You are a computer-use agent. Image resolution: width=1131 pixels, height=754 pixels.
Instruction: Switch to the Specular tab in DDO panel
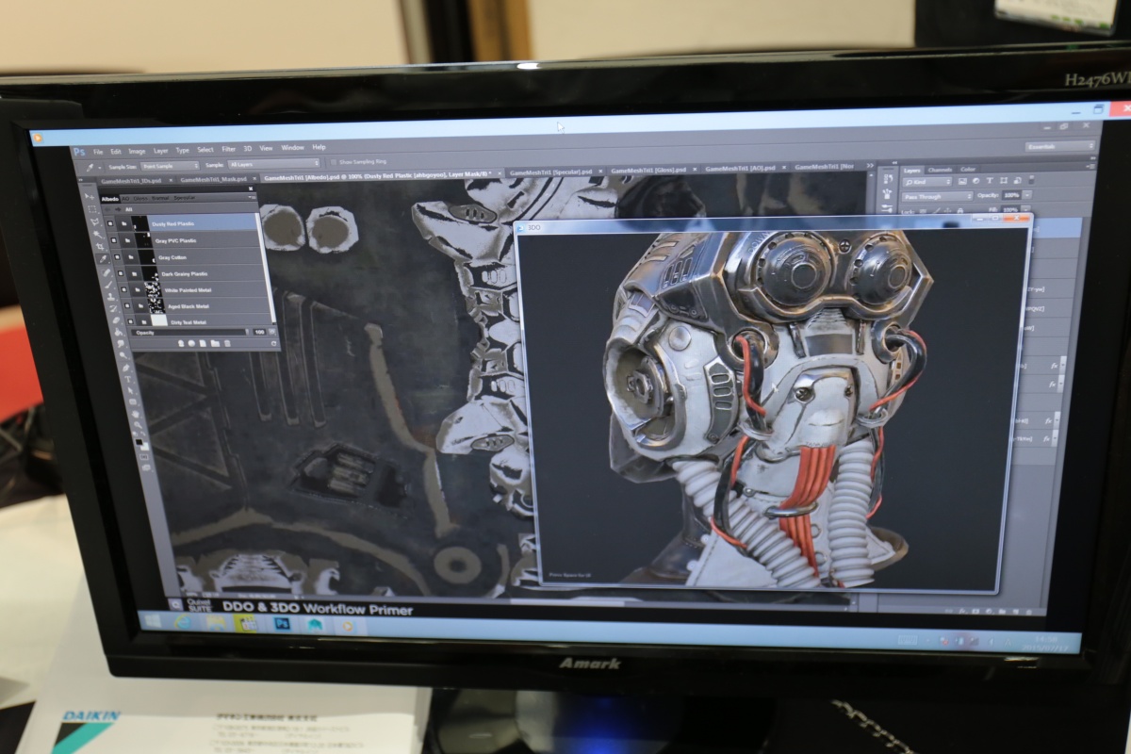point(184,198)
